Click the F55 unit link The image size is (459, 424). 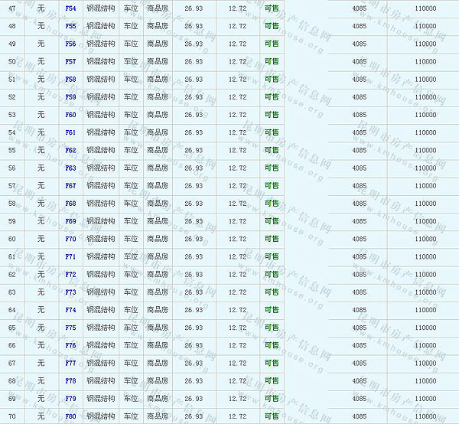[x=70, y=26]
